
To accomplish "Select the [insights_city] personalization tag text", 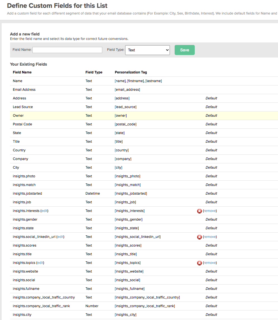I will point(125,315).
